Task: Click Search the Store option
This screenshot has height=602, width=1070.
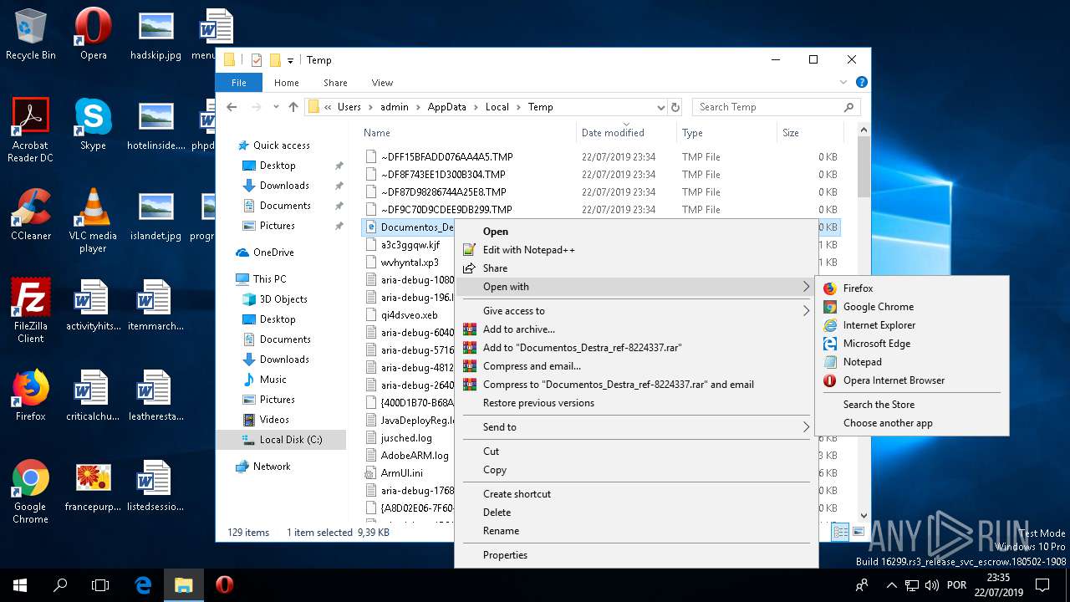Action: (x=911, y=405)
